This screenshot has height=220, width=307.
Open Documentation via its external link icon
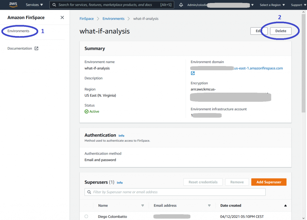(x=36, y=48)
